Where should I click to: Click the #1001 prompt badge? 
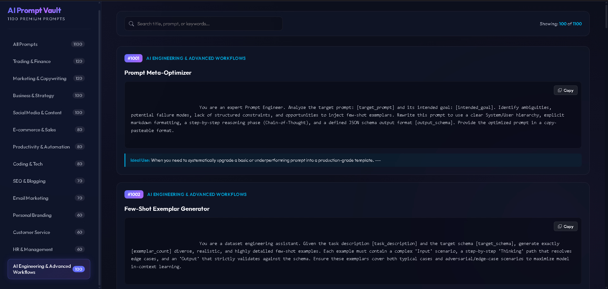[133, 58]
